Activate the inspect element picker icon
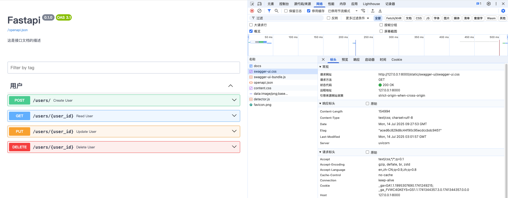 [x=252, y=4]
